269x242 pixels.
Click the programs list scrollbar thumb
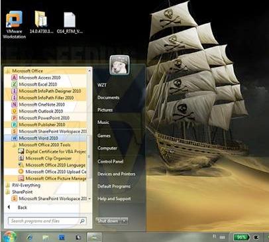click(x=89, y=156)
